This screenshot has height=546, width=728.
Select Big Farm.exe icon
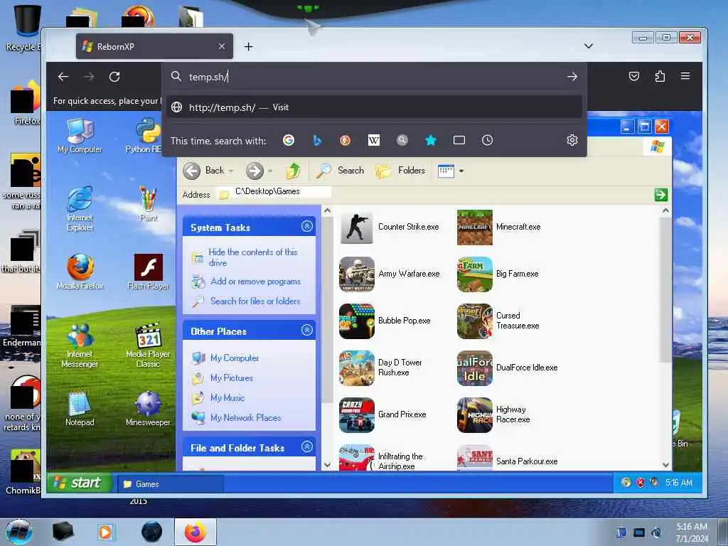click(474, 274)
